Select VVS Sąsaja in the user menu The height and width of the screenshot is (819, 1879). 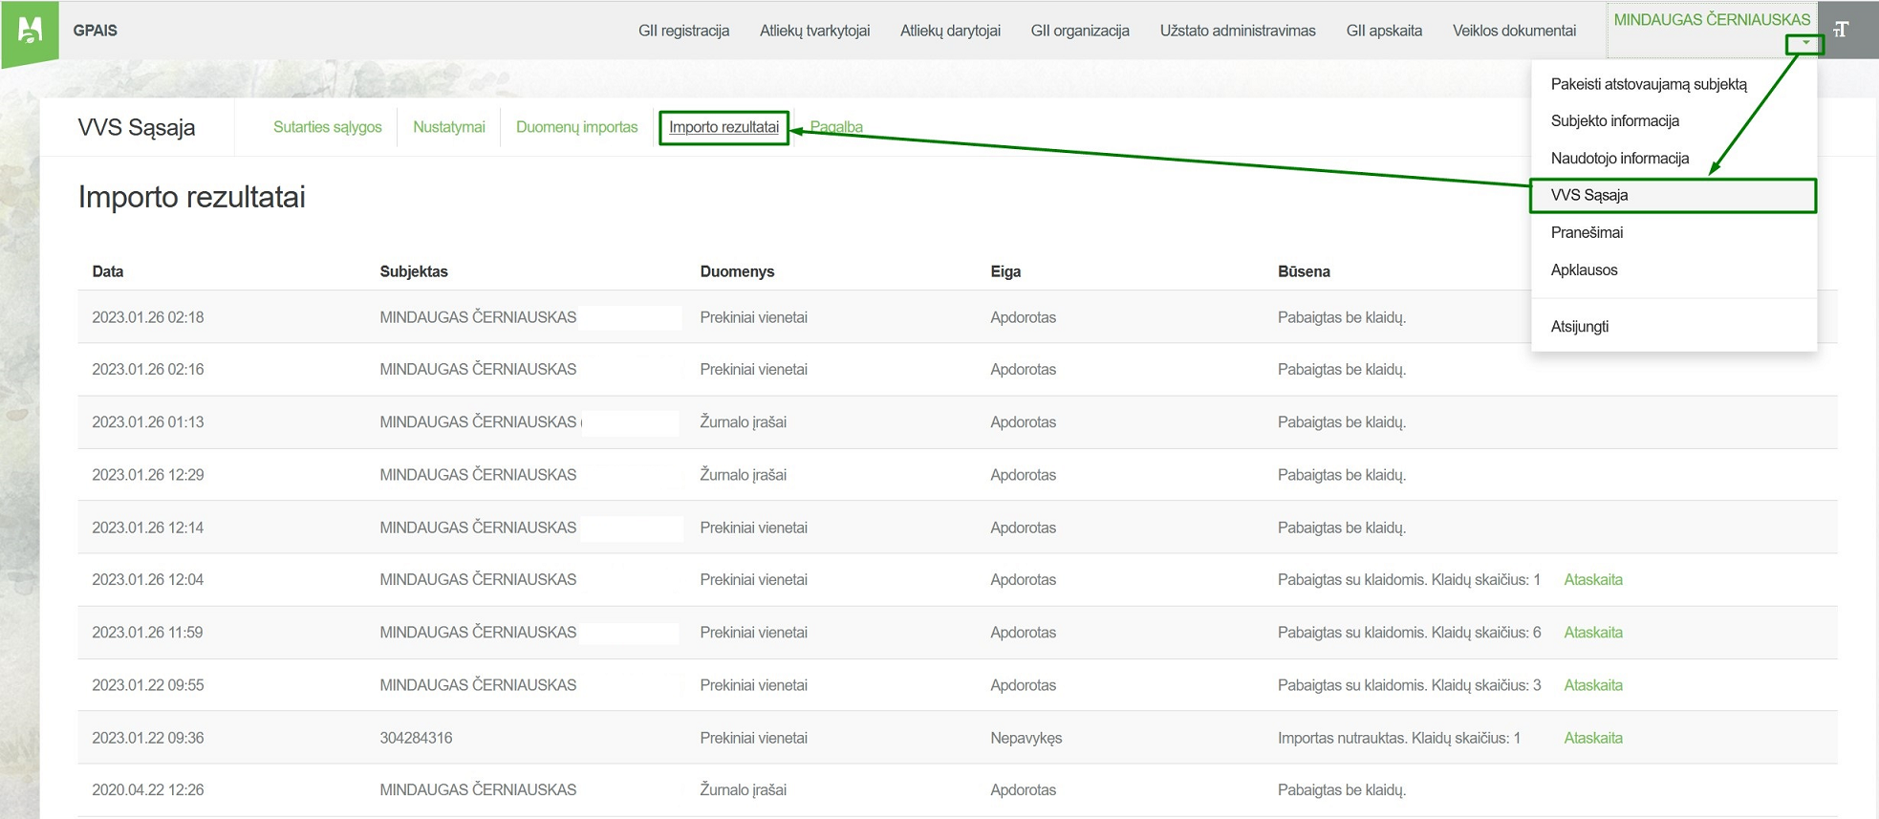pos(1588,195)
